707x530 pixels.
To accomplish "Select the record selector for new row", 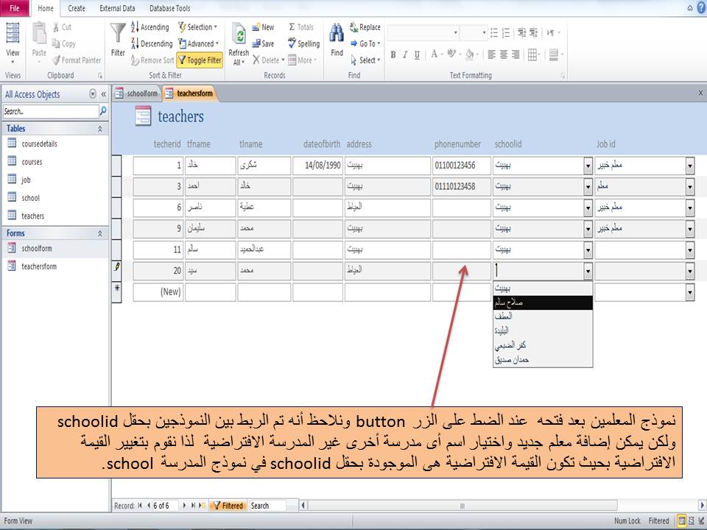I will click(x=117, y=292).
